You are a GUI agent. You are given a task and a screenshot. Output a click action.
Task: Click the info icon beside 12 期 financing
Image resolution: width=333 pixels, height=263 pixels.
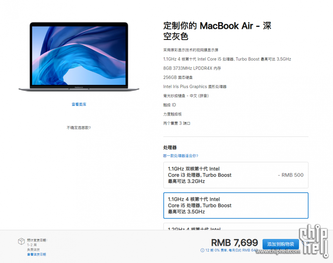[203, 250]
